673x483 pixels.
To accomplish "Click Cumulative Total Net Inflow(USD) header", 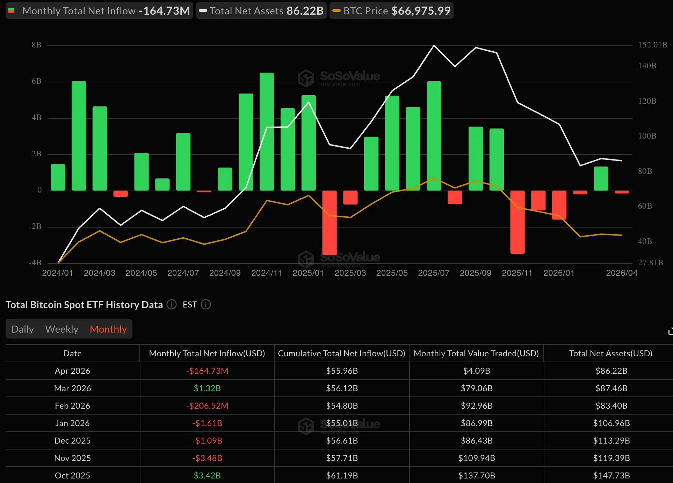I will tap(341, 353).
